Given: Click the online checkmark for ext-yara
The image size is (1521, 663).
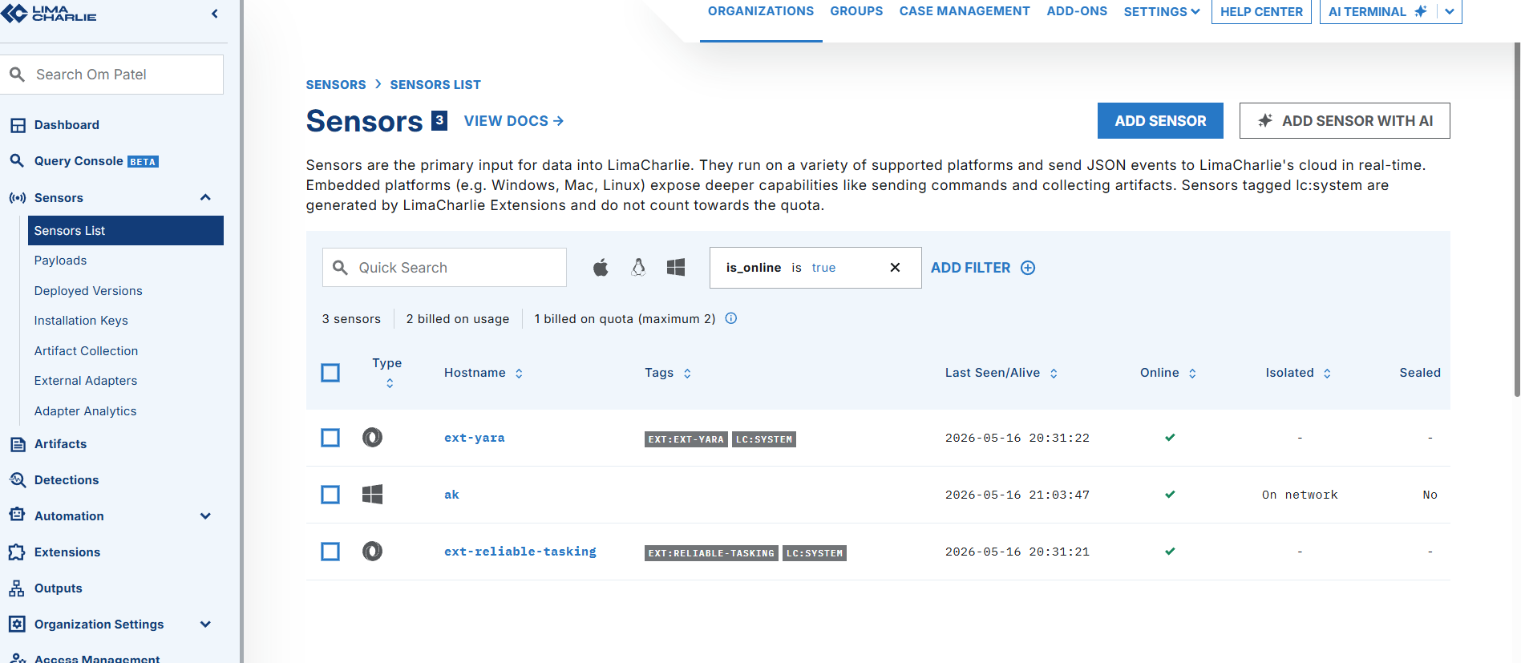Looking at the screenshot, I should point(1170,438).
